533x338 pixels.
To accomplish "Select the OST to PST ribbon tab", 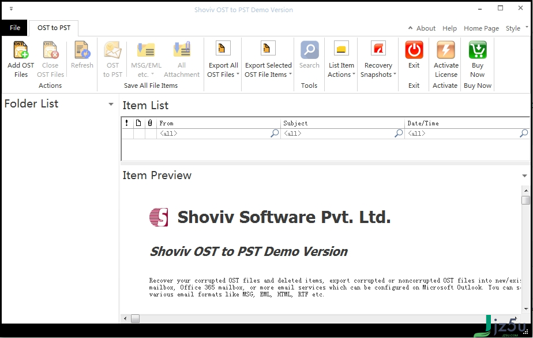I will (x=54, y=28).
